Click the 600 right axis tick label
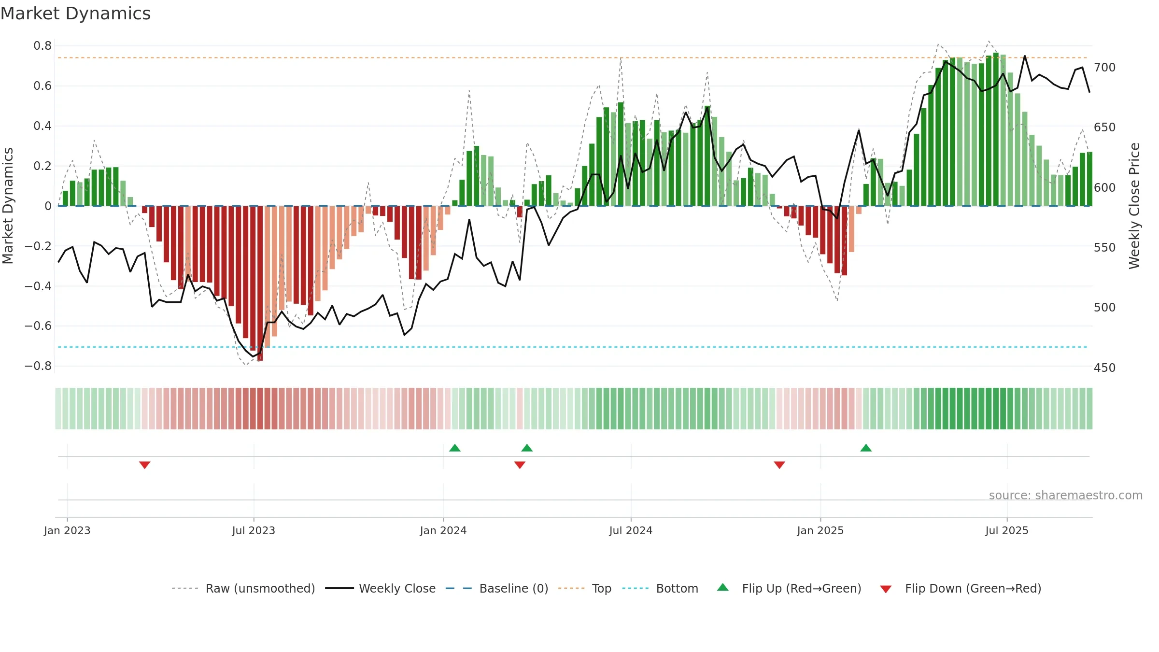The image size is (1159, 652). pos(1105,187)
